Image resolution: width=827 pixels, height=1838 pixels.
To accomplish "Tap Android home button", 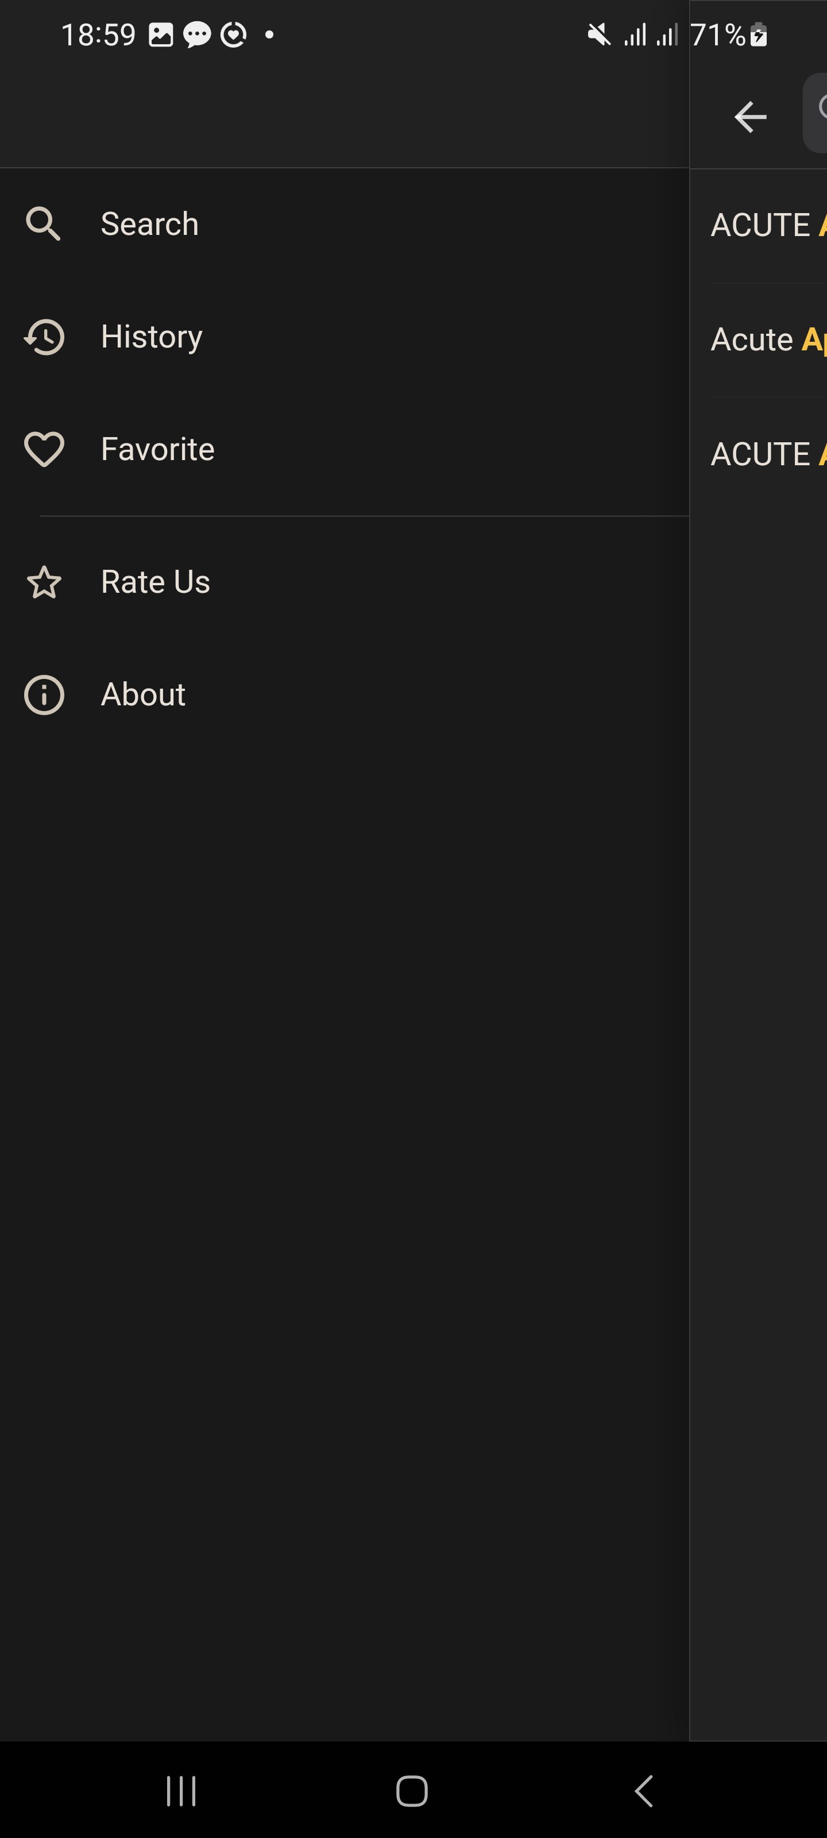I will point(412,1791).
